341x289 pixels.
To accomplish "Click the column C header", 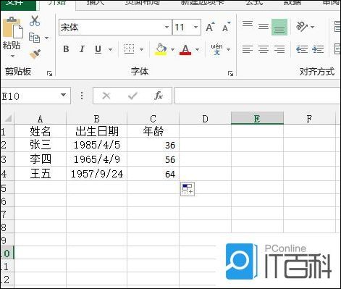I will point(153,119).
